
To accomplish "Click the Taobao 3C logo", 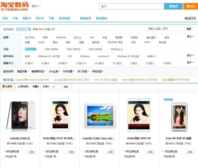I will tap(14, 6).
